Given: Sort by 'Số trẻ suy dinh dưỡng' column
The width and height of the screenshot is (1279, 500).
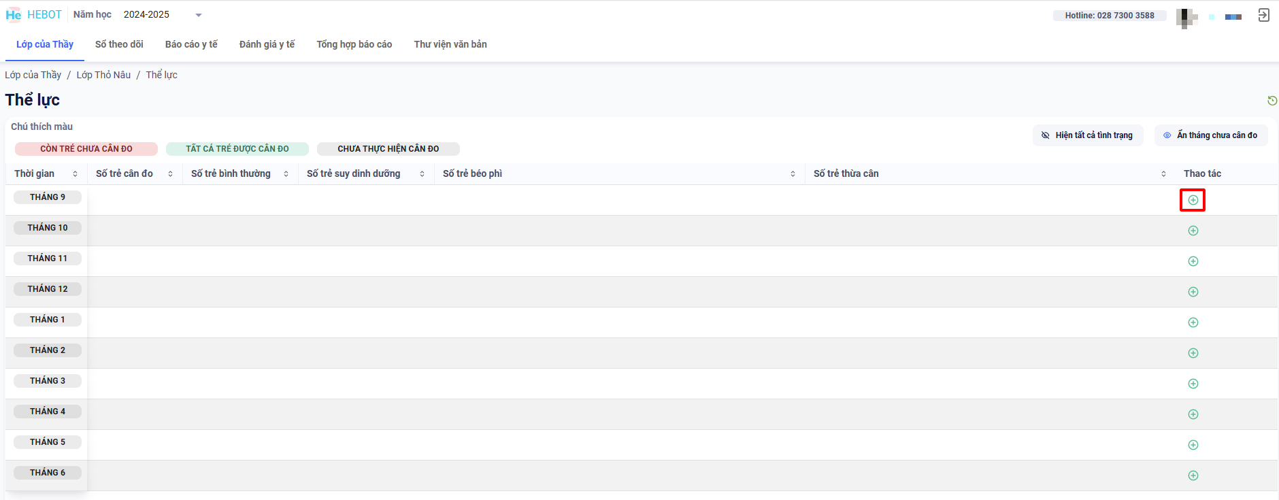Looking at the screenshot, I should pyautogui.click(x=422, y=174).
